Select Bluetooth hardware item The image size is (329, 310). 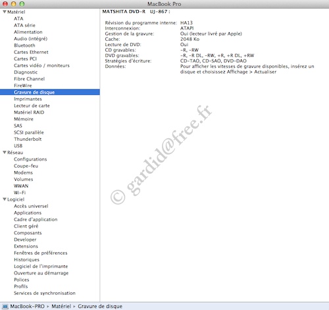click(x=24, y=45)
